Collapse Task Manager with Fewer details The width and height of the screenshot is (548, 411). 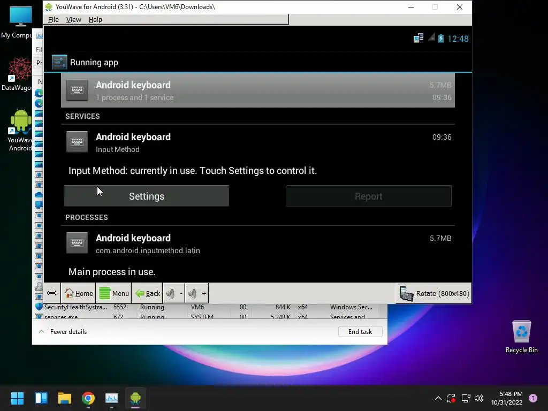pyautogui.click(x=63, y=332)
